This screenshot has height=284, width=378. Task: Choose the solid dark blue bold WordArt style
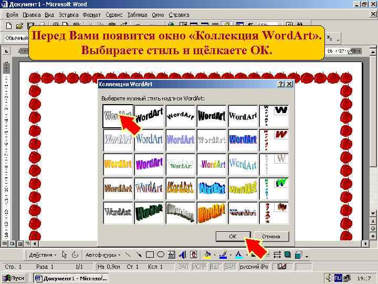243,140
